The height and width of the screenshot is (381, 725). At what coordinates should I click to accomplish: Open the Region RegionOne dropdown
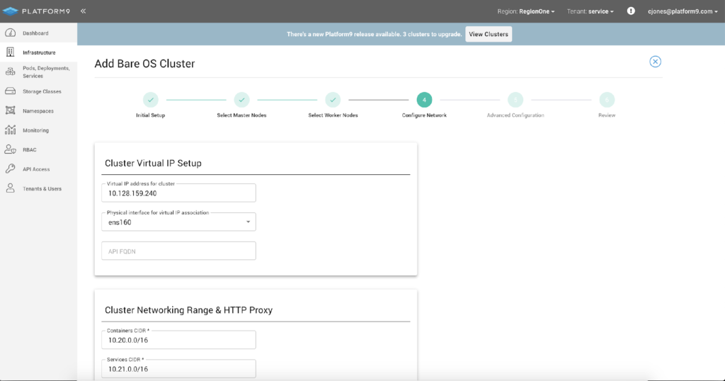point(526,11)
